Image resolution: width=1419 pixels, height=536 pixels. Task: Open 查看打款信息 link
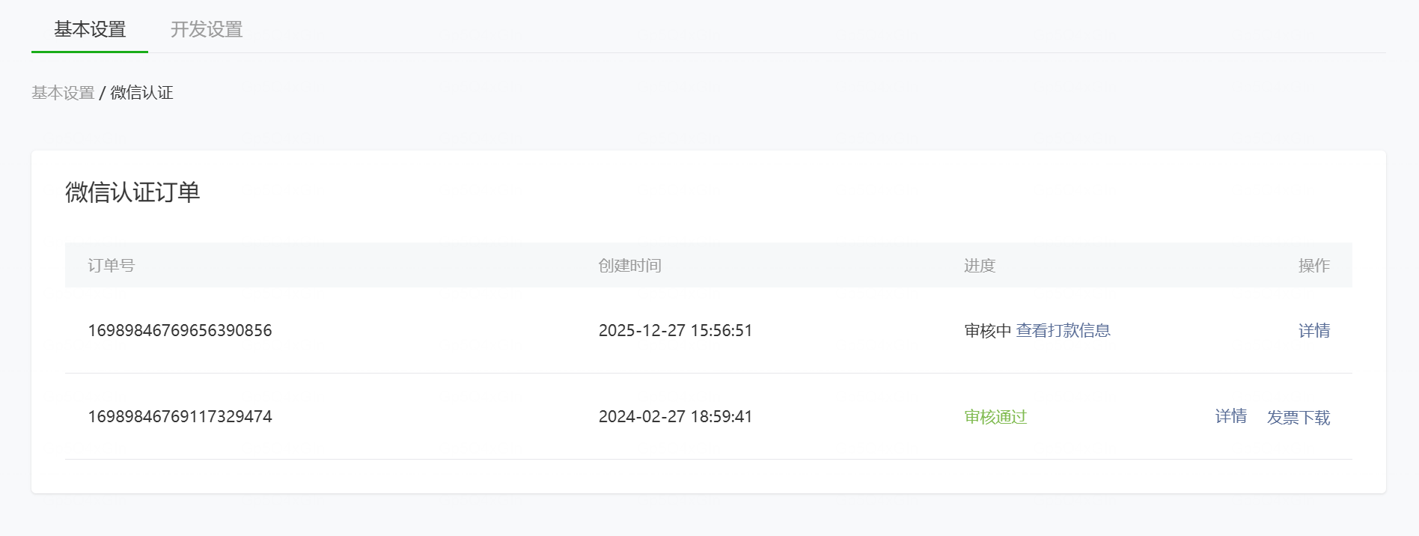(1063, 331)
